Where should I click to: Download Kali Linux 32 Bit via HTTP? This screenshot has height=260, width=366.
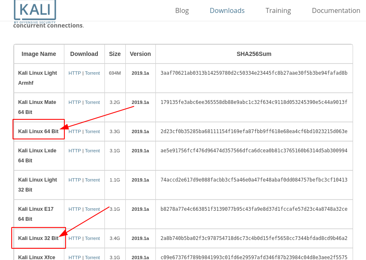(74, 238)
